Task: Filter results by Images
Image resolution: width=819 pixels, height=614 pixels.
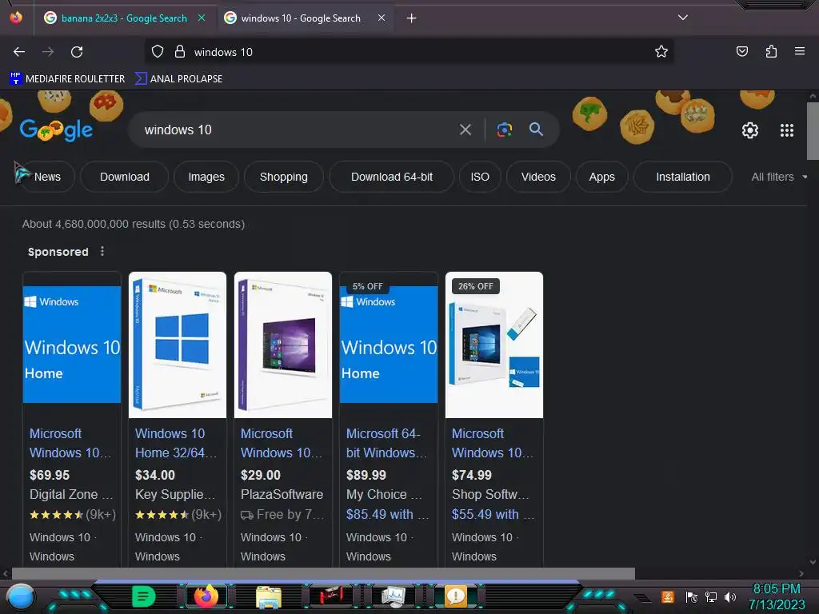Action: click(x=206, y=177)
